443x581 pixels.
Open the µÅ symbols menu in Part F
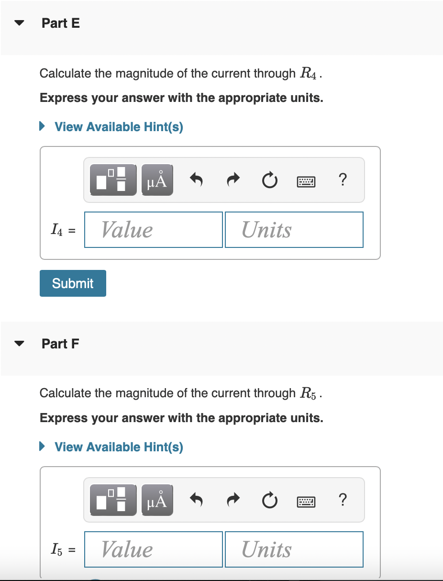pos(157,500)
